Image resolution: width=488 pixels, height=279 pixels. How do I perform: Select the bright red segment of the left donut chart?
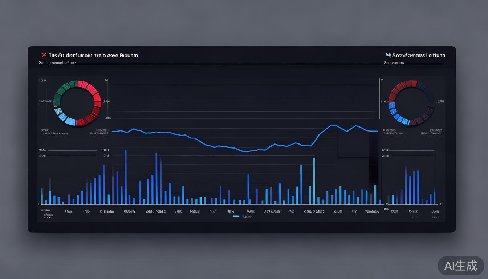[97, 97]
